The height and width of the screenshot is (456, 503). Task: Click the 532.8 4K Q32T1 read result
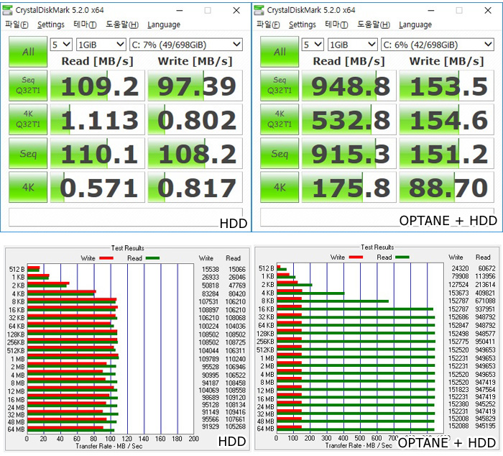(349, 120)
